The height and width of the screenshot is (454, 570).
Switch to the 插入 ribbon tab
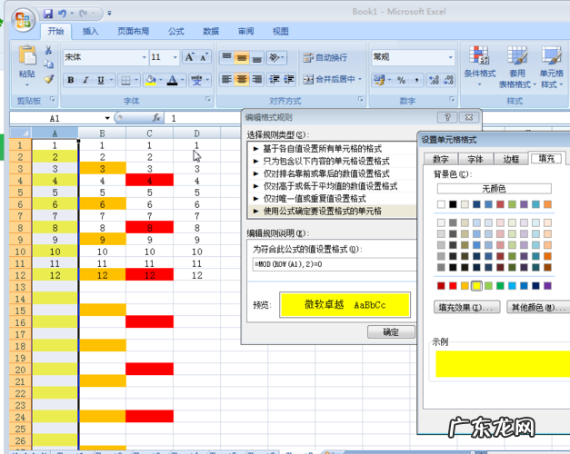click(91, 31)
